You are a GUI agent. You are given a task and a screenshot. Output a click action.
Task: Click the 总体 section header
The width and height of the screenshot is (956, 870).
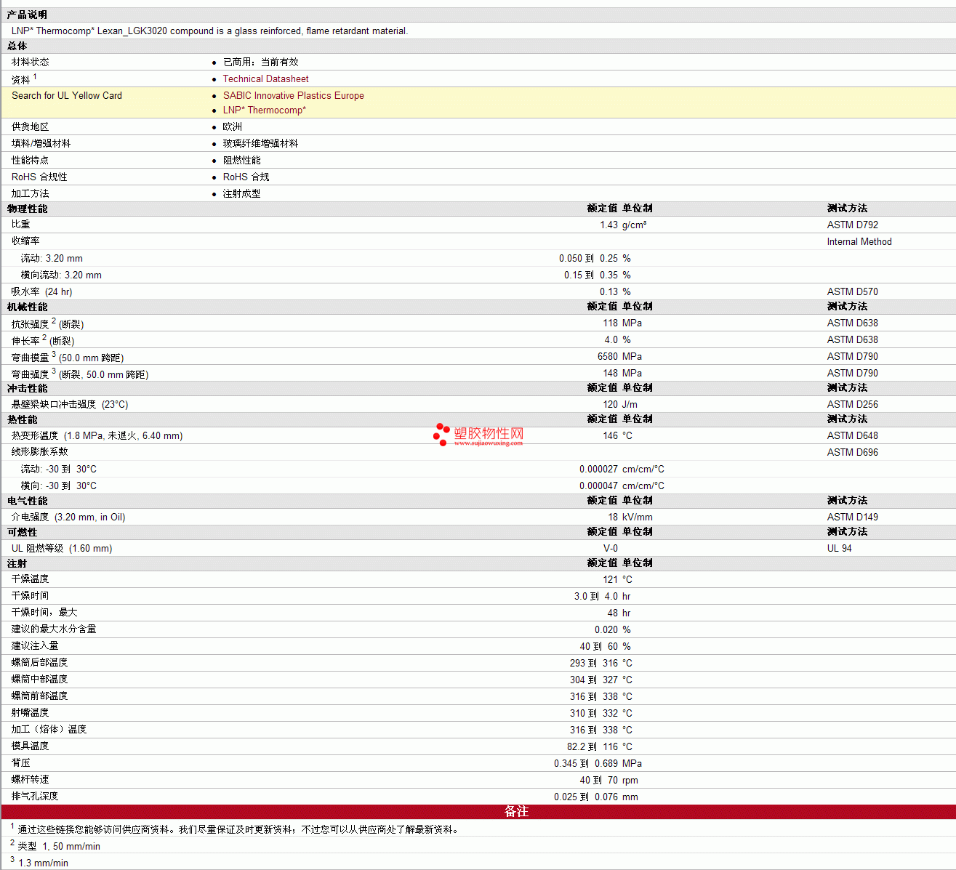tap(17, 46)
